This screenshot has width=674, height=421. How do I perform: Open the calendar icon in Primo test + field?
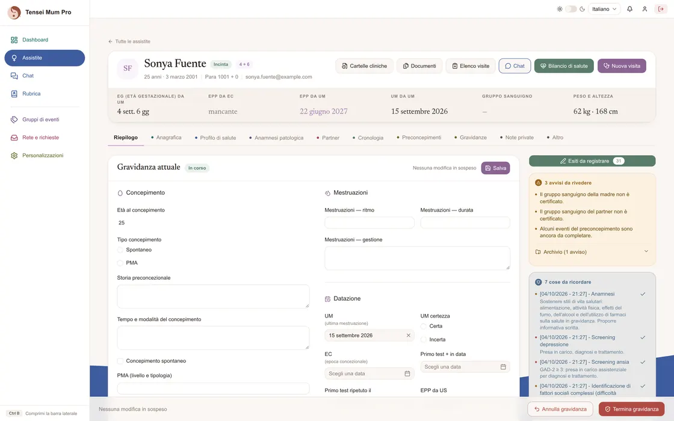tap(503, 367)
